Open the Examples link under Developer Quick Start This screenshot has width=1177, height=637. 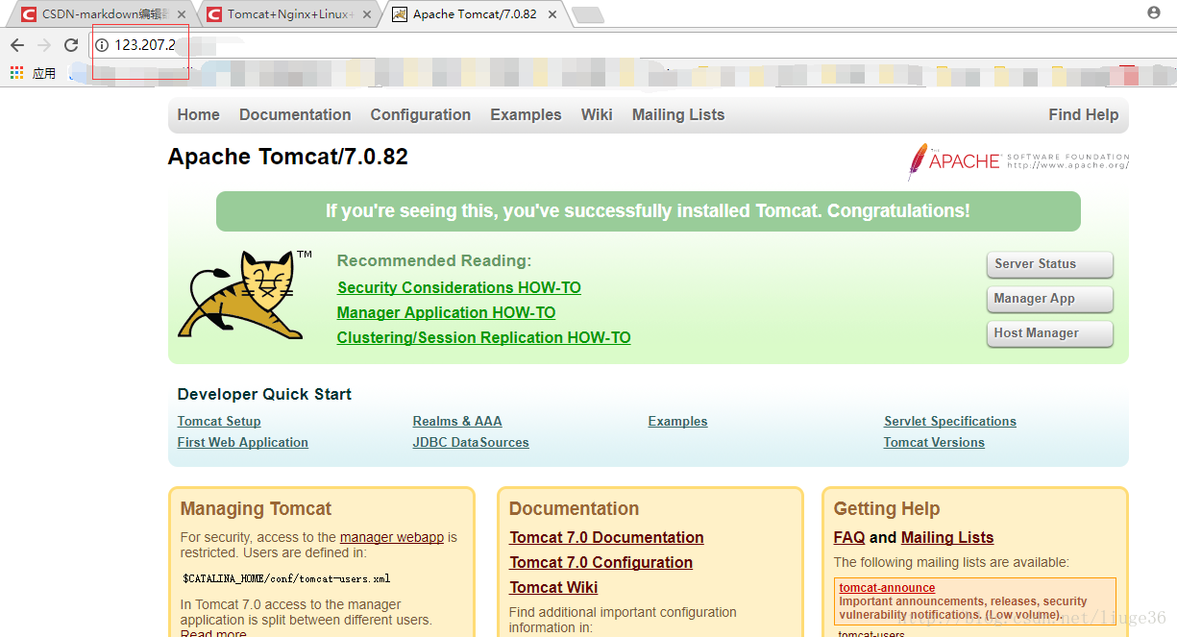(x=677, y=421)
